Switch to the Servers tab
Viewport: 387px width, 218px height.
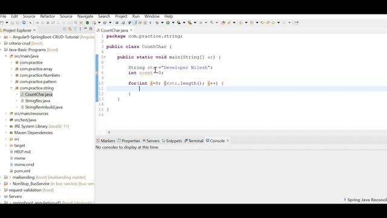pos(151,140)
